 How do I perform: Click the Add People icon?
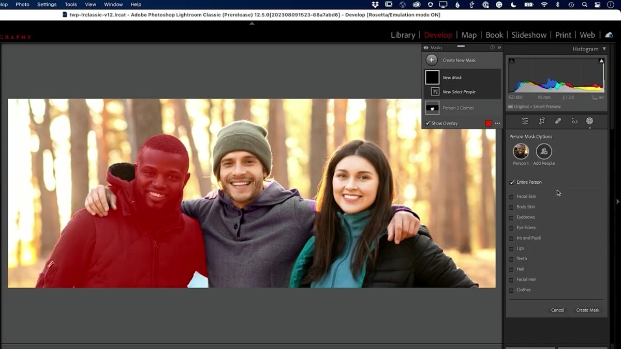[544, 151]
